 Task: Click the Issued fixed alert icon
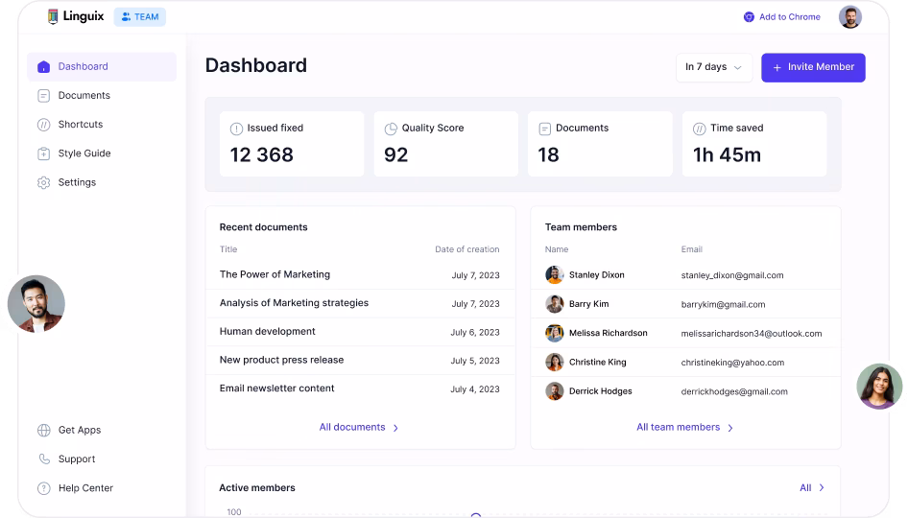(x=236, y=129)
